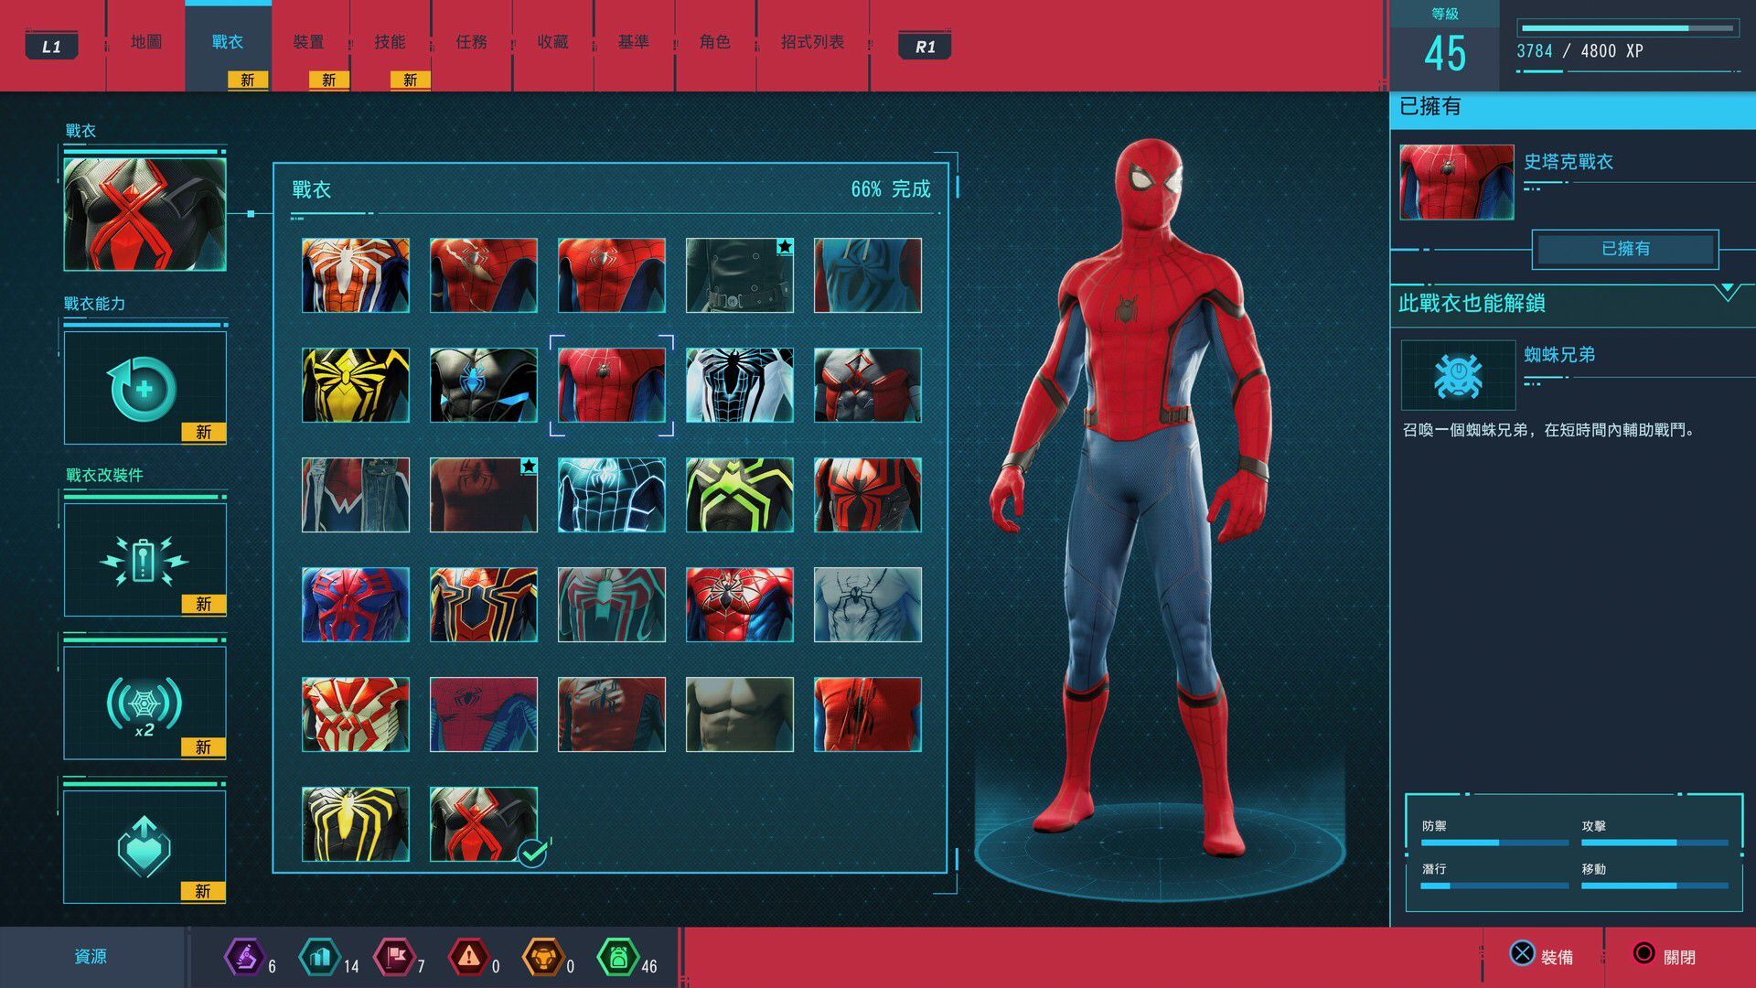This screenshot has height=988, width=1756.
Task: Choose the pale Spirit Spider suit
Action: [x=868, y=605]
